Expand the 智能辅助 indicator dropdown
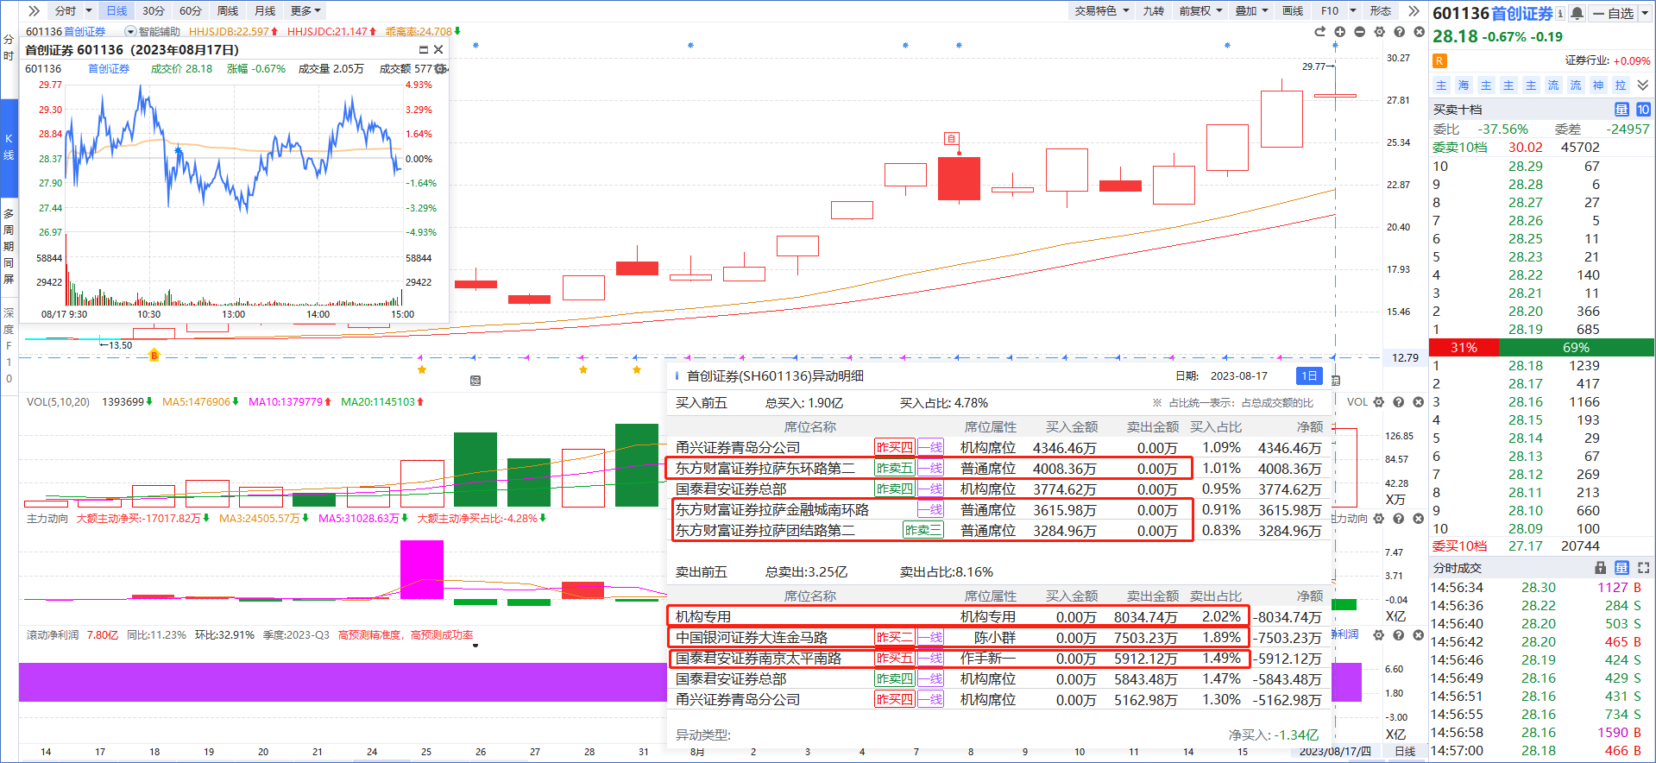Viewport: 1656px width, 763px height. [131, 32]
